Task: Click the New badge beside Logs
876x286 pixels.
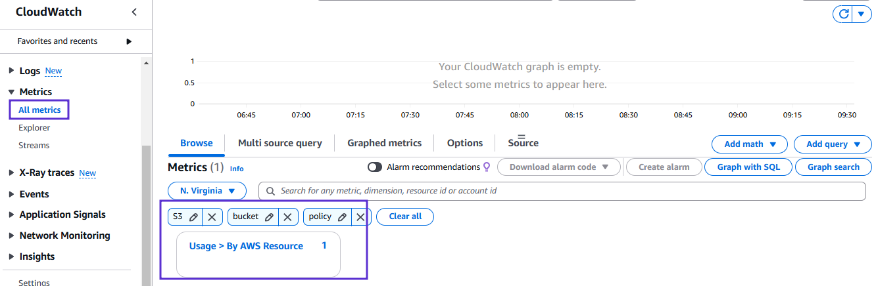Action: pos(54,71)
